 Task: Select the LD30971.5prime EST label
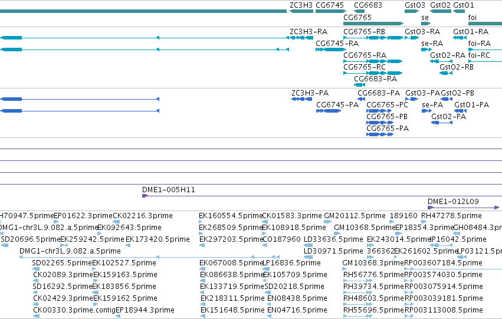[333, 251]
